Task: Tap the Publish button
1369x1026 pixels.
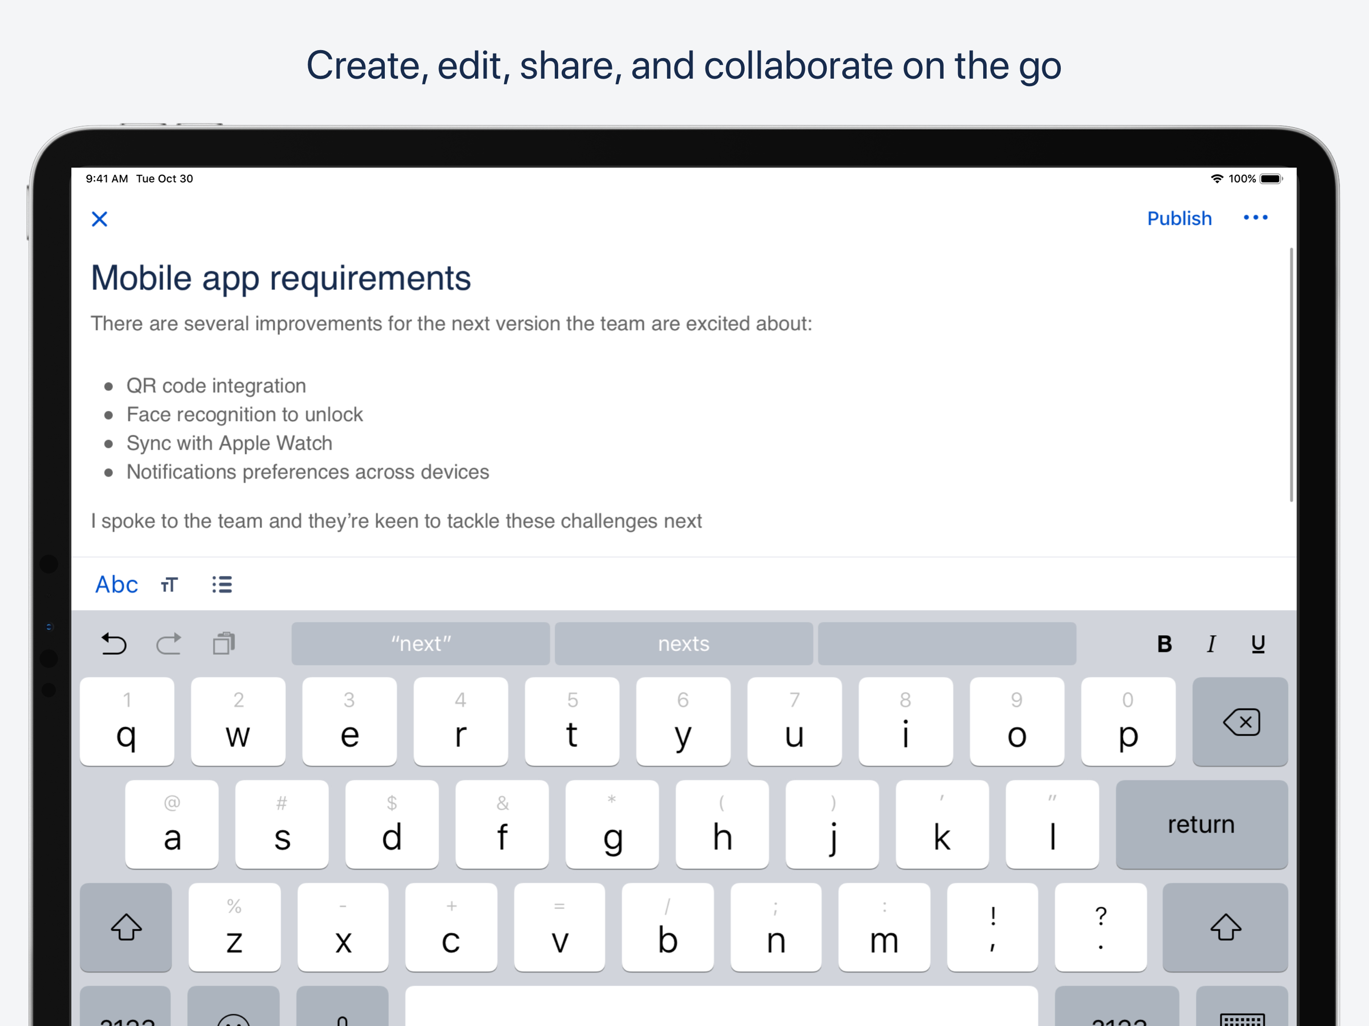Action: pos(1179,218)
